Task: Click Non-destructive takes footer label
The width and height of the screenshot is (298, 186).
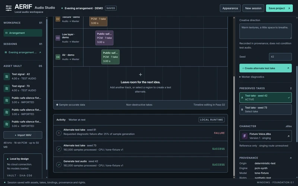Action: tap(139, 105)
